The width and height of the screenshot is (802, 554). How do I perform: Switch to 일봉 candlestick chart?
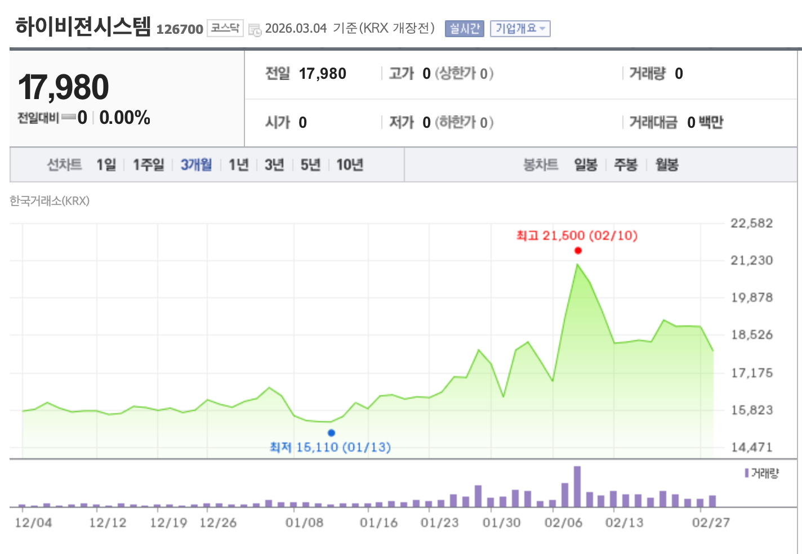[x=586, y=165]
